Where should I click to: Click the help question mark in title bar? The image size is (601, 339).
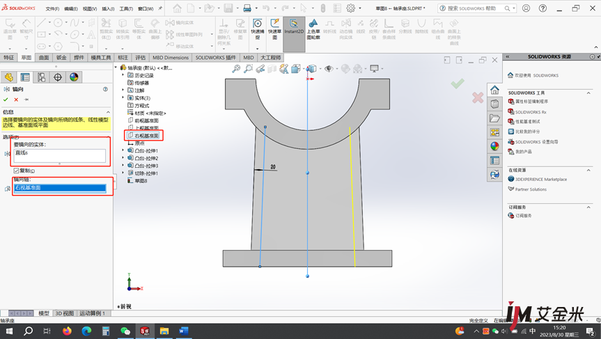pos(543,8)
